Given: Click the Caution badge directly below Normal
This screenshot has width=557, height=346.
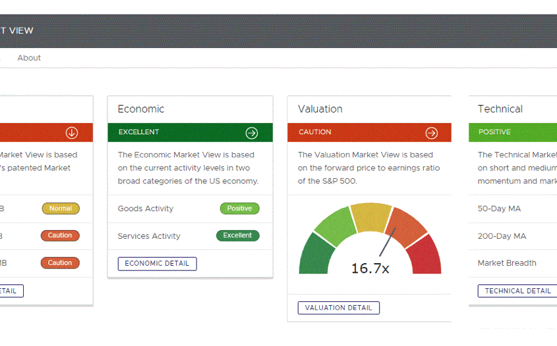Looking at the screenshot, I should 61,235.
